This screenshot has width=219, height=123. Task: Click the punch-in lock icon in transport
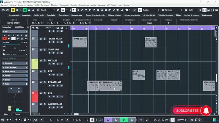click(x=92, y=120)
